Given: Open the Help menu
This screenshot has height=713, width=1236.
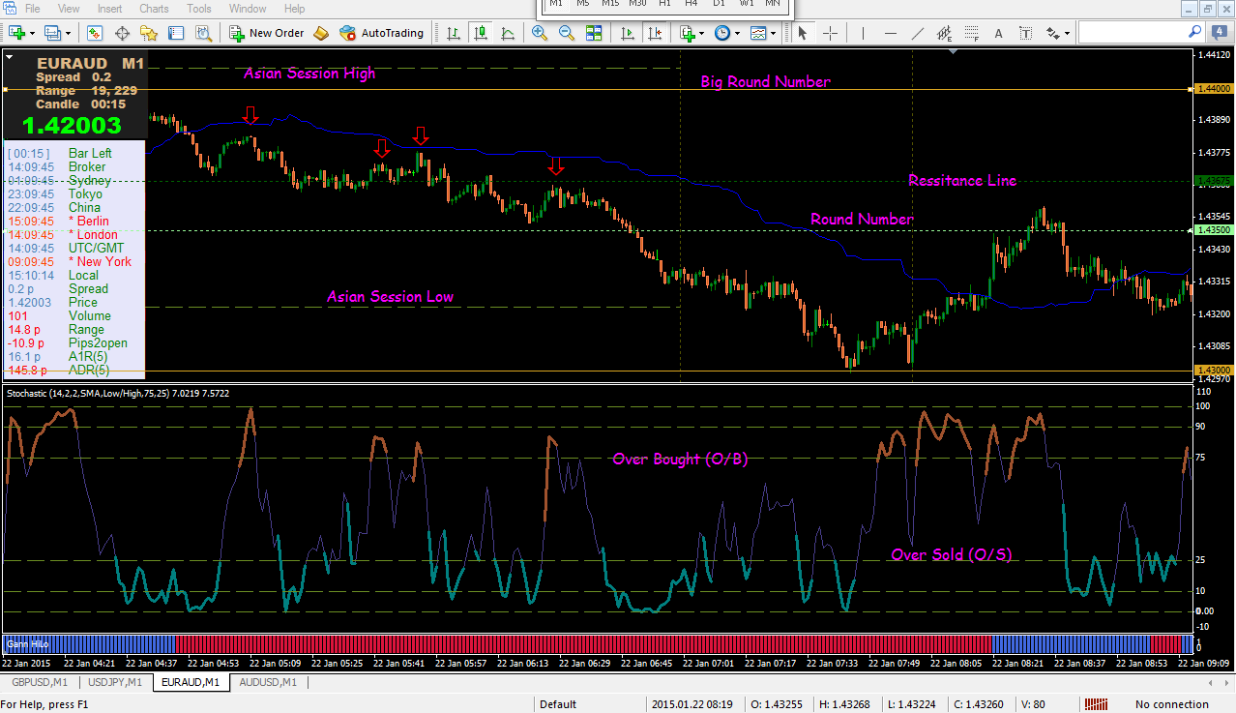Looking at the screenshot, I should (294, 9).
